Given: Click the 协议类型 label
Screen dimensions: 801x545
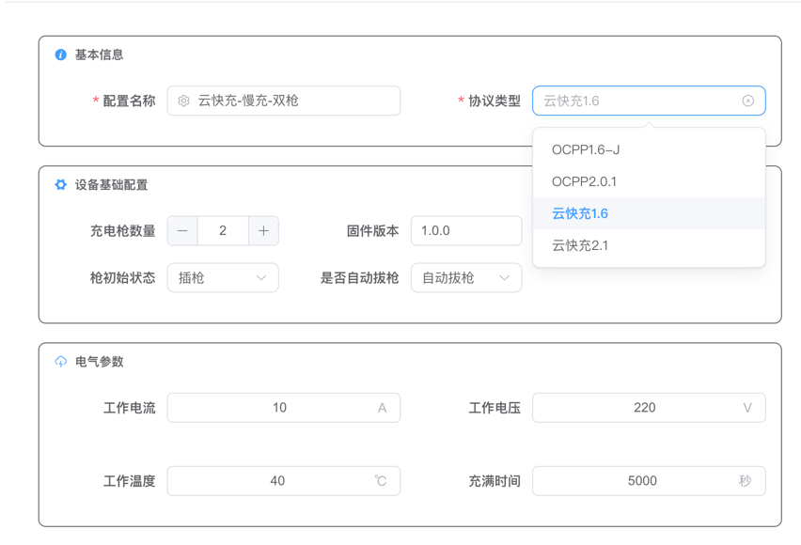Looking at the screenshot, I should (495, 101).
